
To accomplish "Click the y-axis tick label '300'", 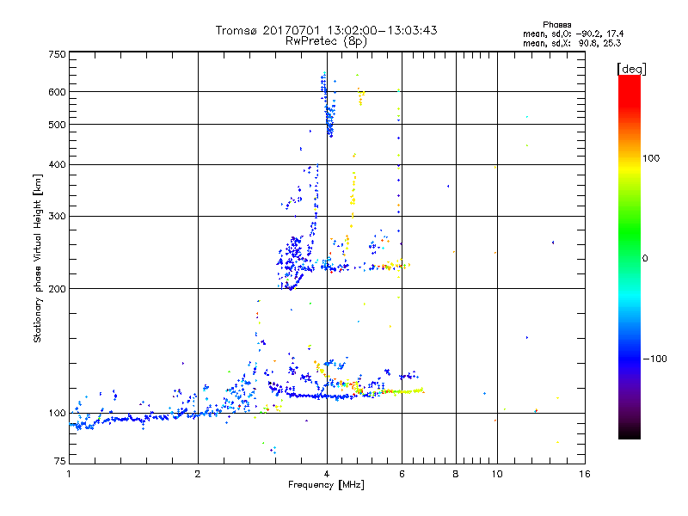I will point(57,217).
